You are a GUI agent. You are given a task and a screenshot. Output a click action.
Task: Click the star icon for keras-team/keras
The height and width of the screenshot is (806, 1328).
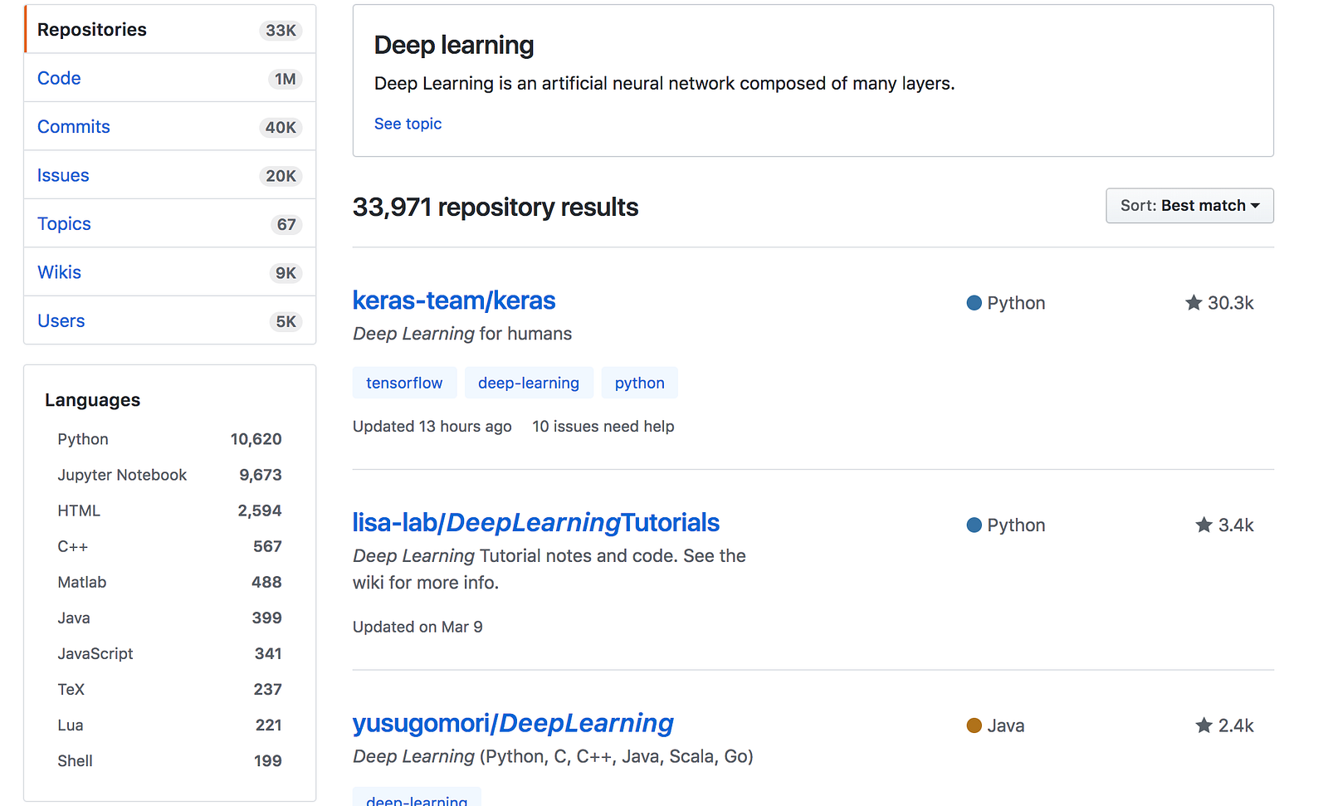click(x=1194, y=303)
